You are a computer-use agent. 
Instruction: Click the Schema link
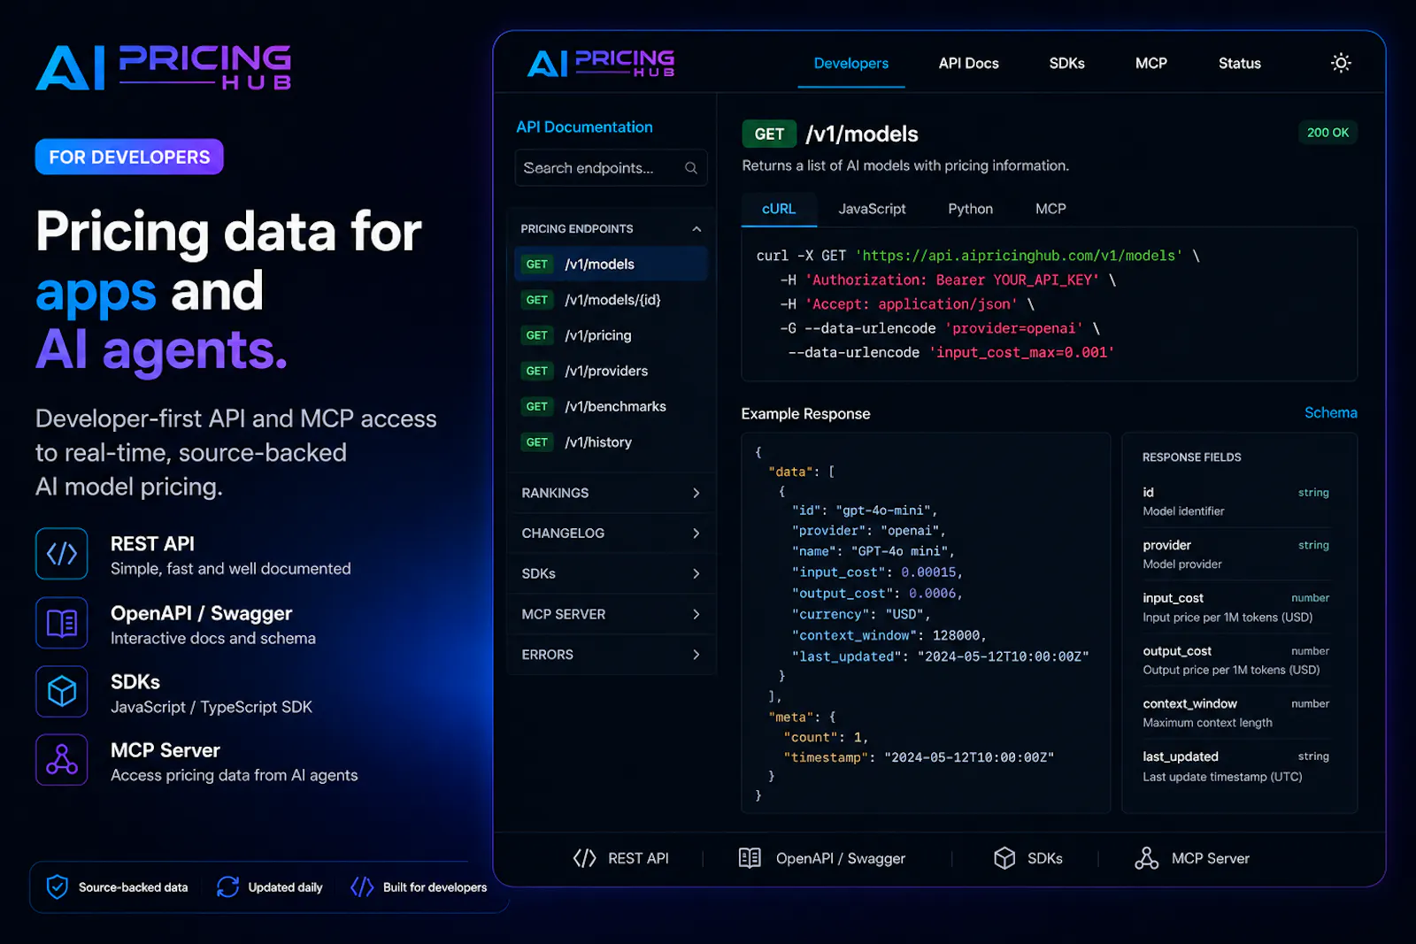(x=1330, y=413)
